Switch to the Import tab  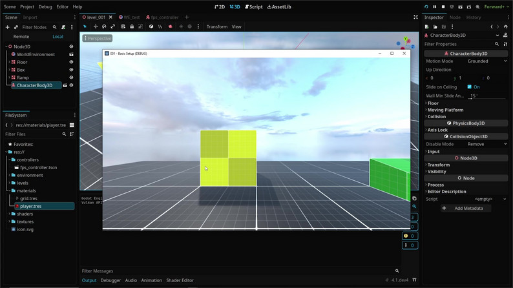pyautogui.click(x=30, y=17)
